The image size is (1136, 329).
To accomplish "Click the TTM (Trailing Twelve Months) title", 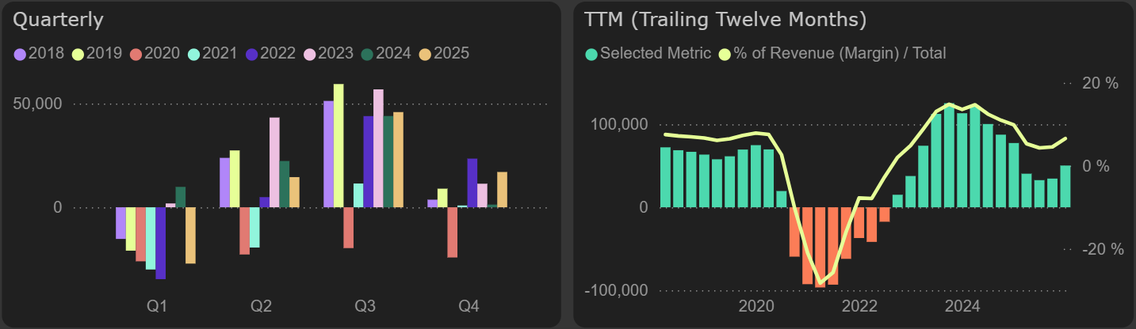I will (x=725, y=20).
